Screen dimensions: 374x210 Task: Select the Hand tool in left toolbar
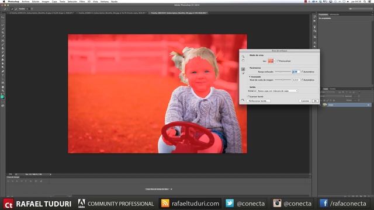click(x=2, y=87)
